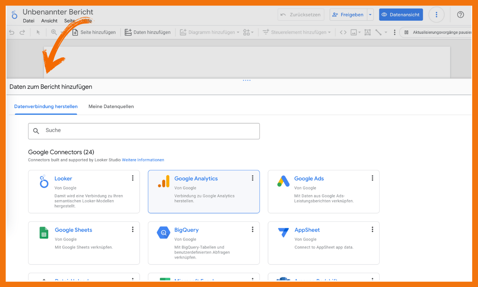
Task: Click the Suche connector search field
Action: coord(144,131)
